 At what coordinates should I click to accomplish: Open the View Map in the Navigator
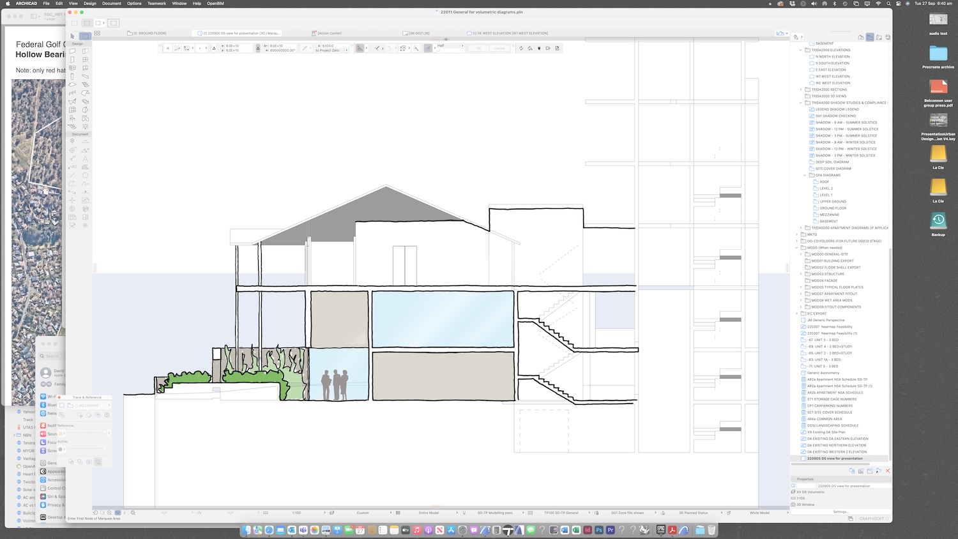[x=870, y=37]
